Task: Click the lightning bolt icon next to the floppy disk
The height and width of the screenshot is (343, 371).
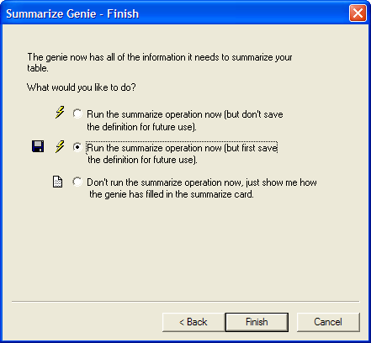Action: 60,146
